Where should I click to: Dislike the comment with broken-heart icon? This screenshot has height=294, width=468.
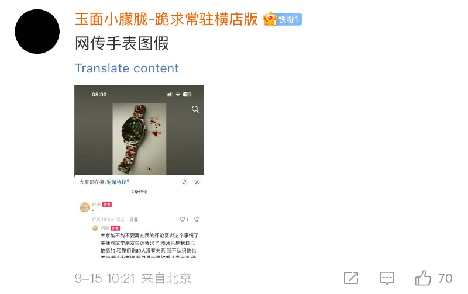[x=197, y=219]
